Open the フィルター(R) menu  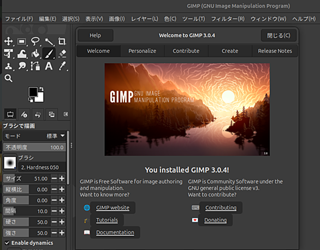pos(228,19)
